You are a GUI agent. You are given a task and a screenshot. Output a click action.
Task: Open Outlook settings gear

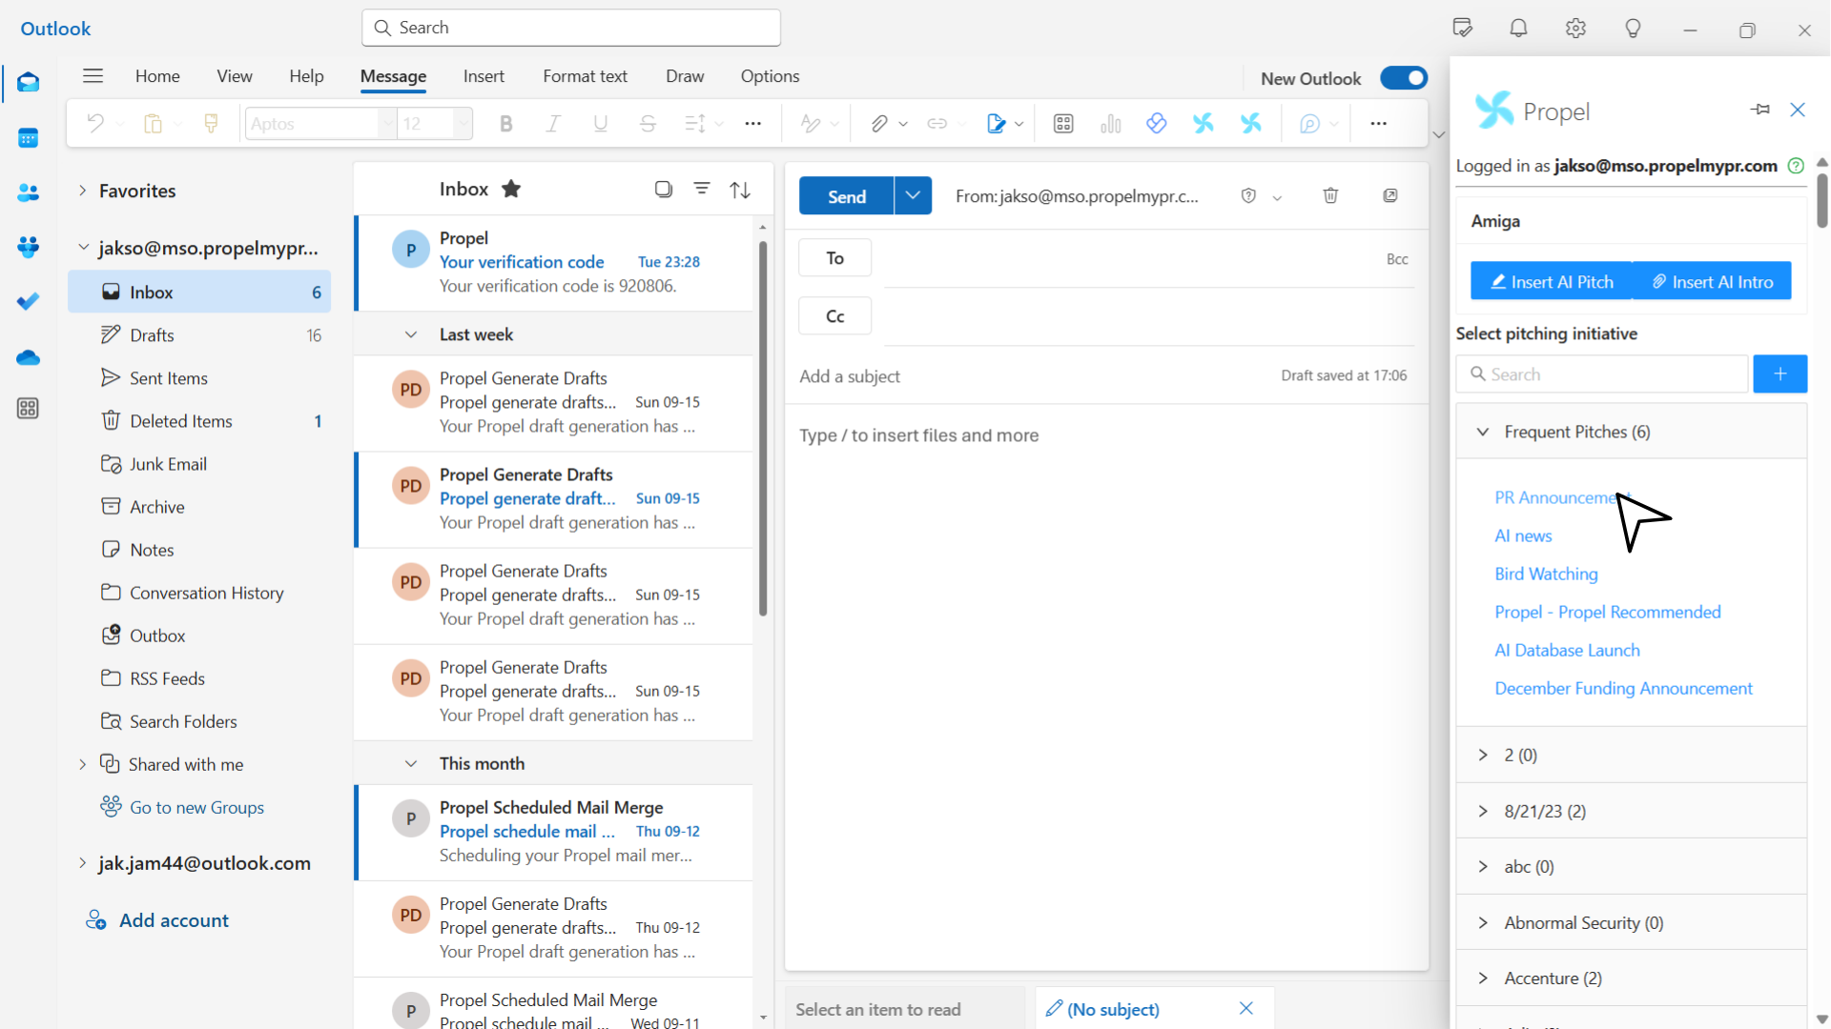pyautogui.click(x=1575, y=29)
